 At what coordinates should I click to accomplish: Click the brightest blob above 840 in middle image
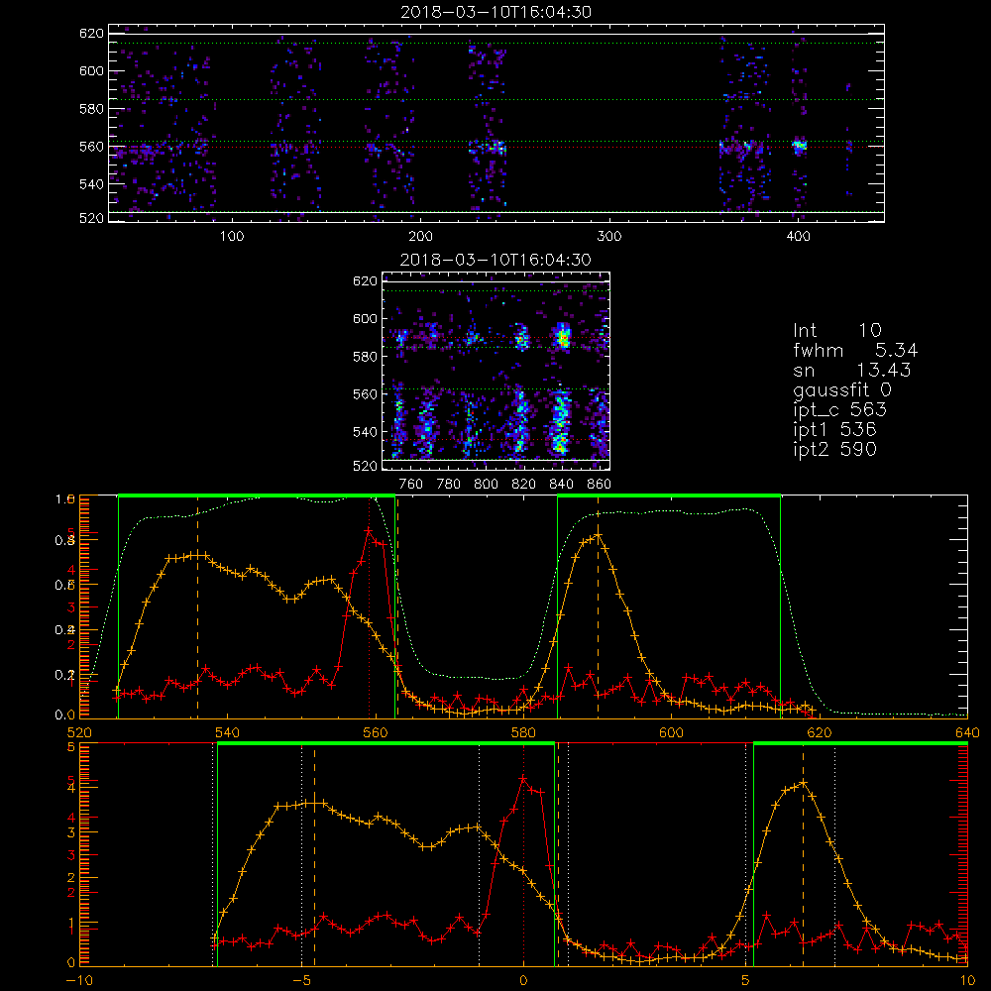562,340
